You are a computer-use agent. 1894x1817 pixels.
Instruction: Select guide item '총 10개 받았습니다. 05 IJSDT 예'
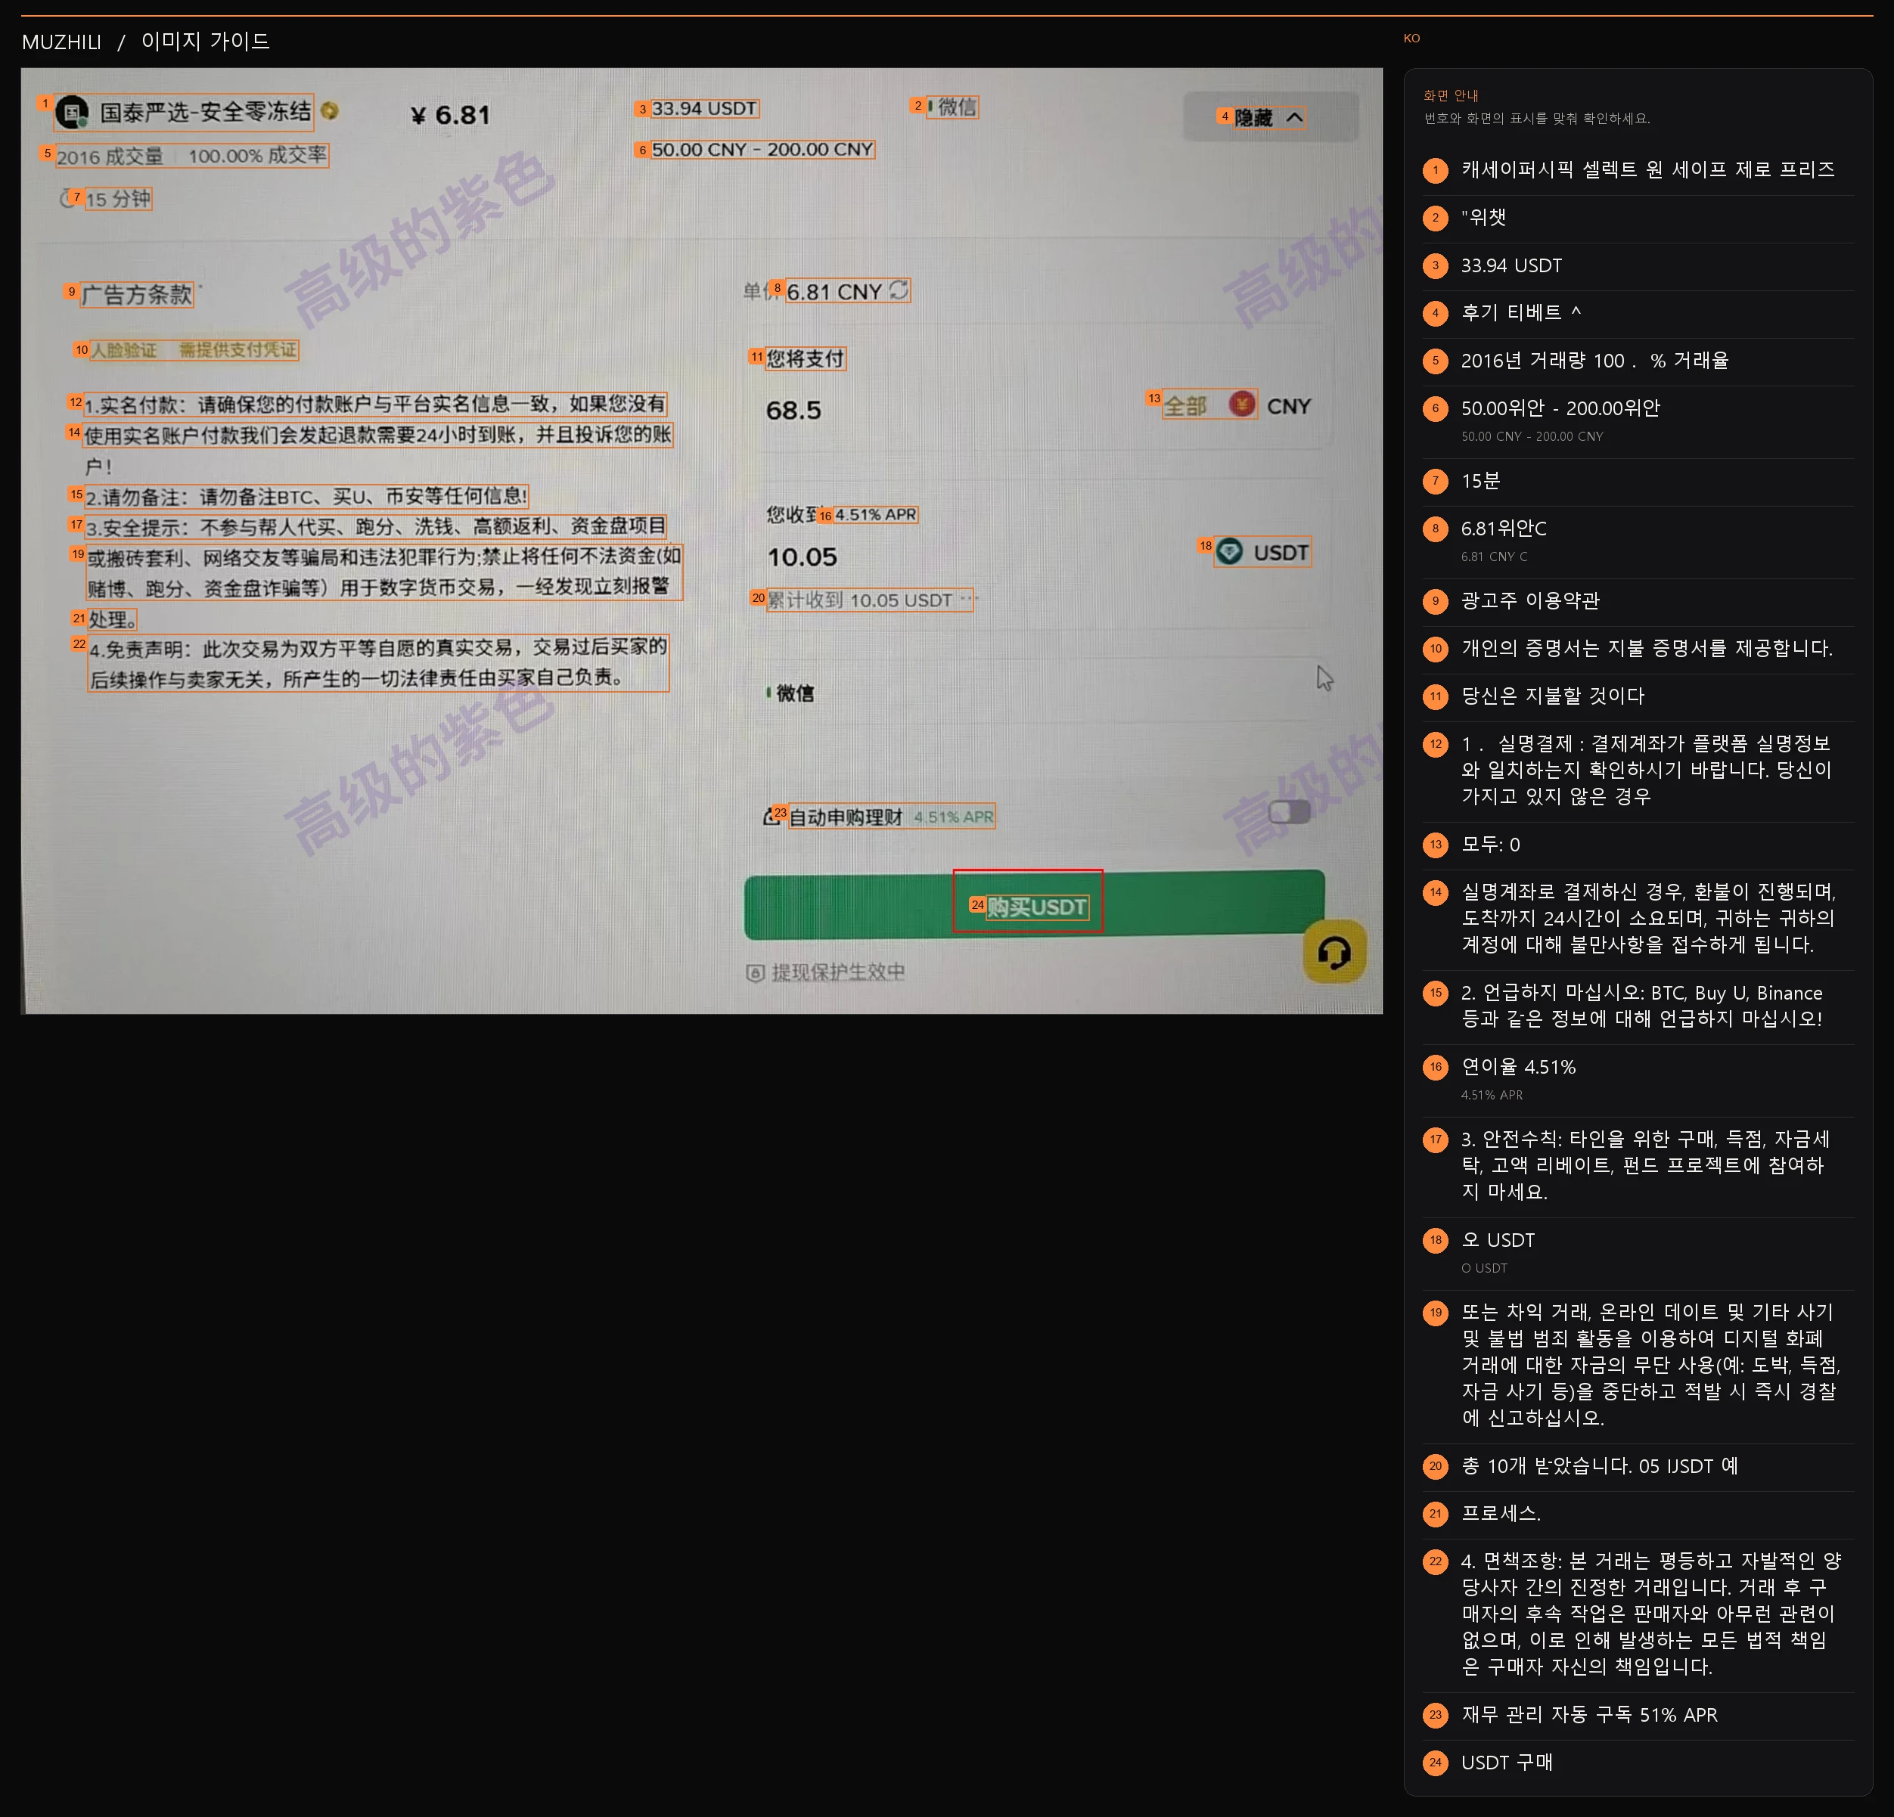coord(1638,1466)
